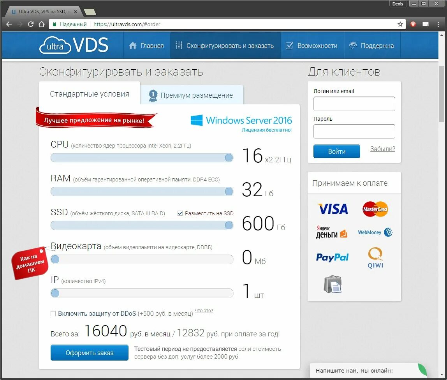The width and height of the screenshot is (447, 380).
Task: Click the CPU slider handle
Action: tap(229, 157)
